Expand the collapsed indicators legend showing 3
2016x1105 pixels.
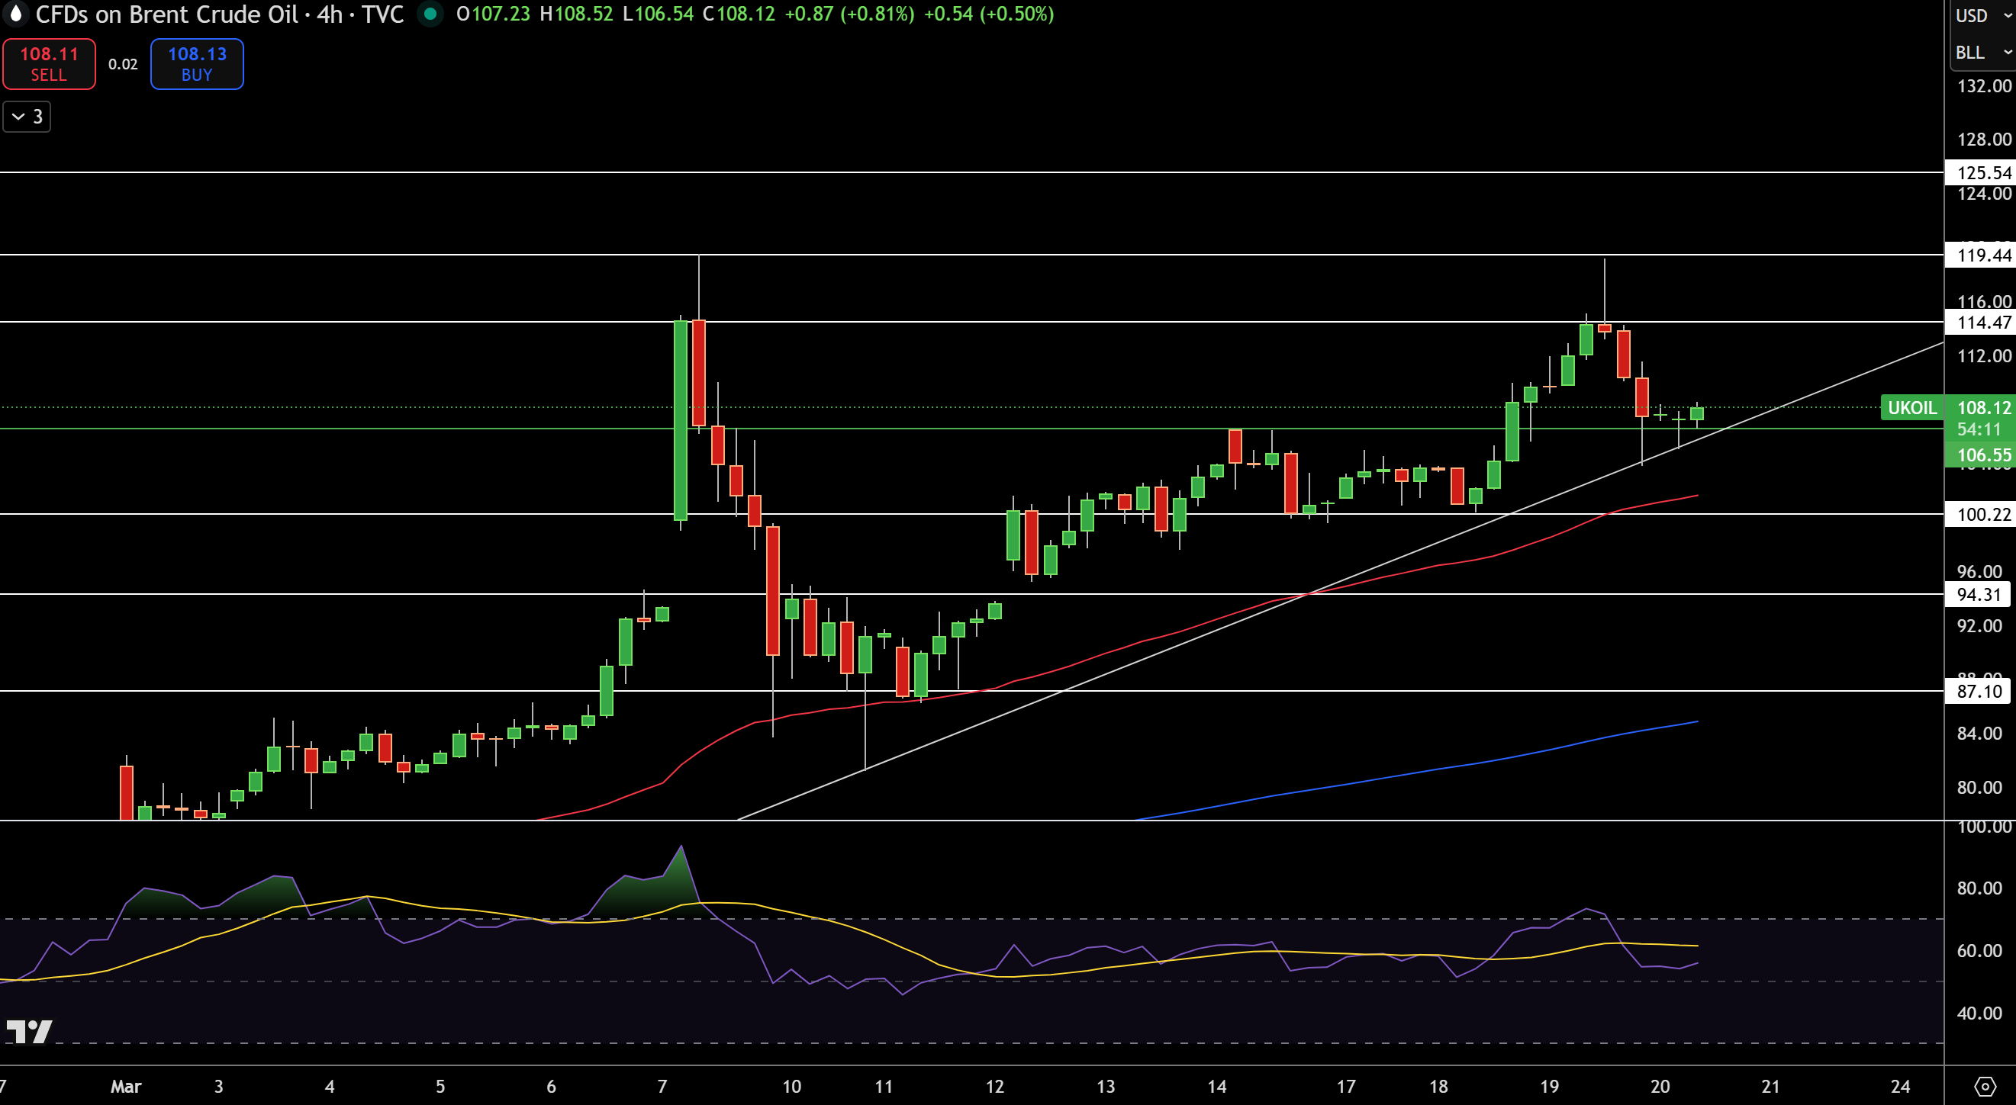click(x=27, y=117)
